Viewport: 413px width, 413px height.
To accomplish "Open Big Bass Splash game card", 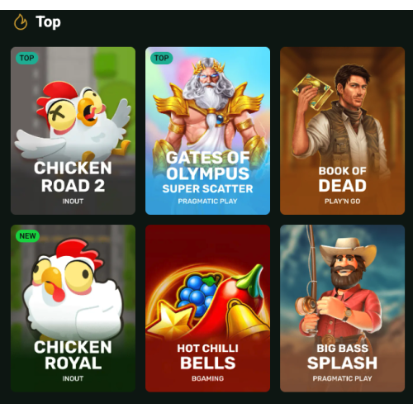I will click(342, 308).
